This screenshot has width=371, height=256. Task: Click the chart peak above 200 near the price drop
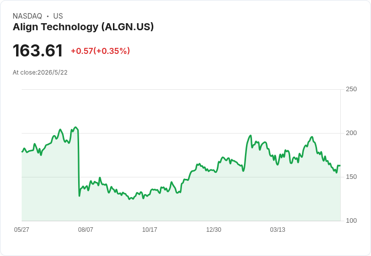click(75, 127)
